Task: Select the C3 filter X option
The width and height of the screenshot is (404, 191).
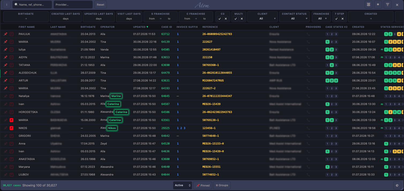Action: pos(226,19)
